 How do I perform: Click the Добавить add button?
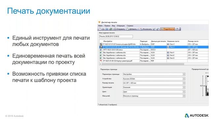132,29
